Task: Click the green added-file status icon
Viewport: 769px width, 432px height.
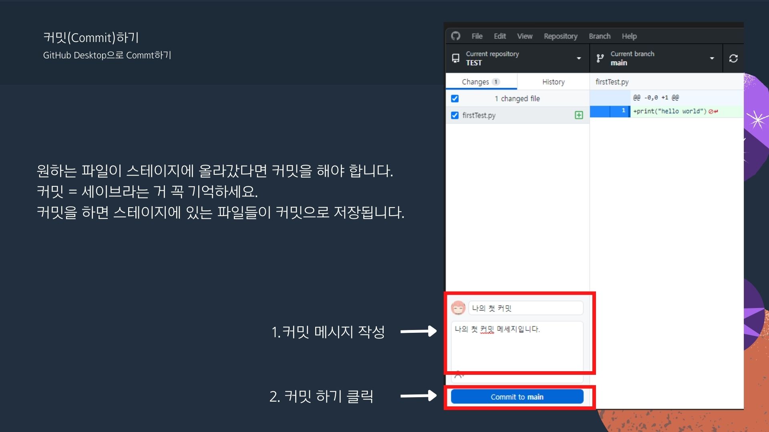Action: 579,115
